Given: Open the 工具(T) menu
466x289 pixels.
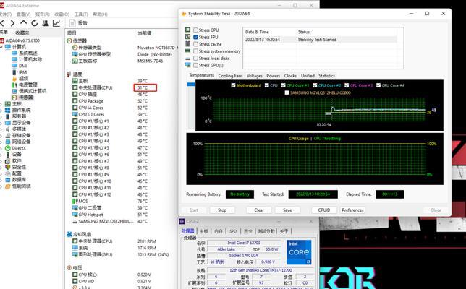Looking at the screenshot, I should click(x=81, y=14).
